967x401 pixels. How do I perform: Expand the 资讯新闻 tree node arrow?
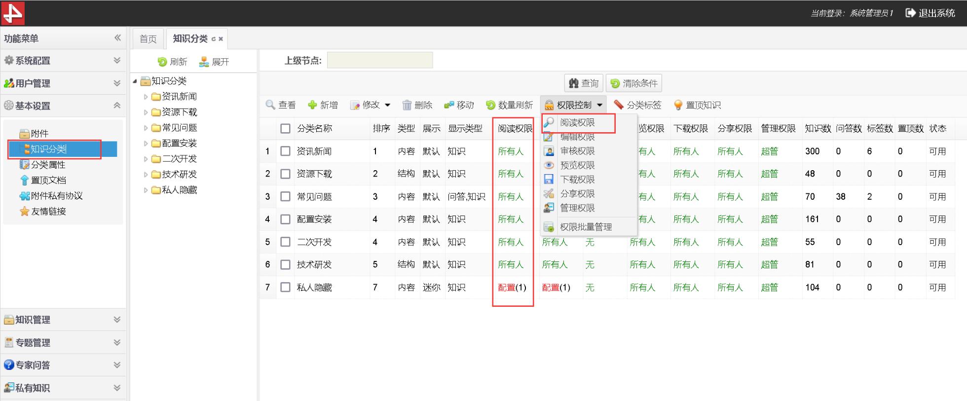(146, 97)
